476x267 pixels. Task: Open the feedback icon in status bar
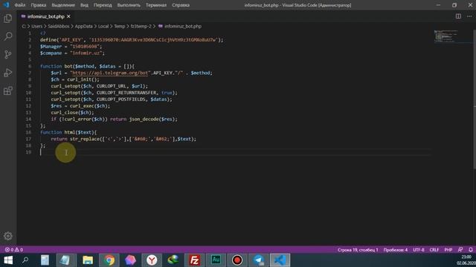click(x=460, y=250)
